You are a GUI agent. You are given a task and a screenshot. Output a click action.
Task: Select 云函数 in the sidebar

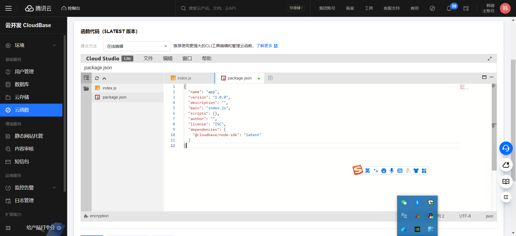(x=31, y=110)
